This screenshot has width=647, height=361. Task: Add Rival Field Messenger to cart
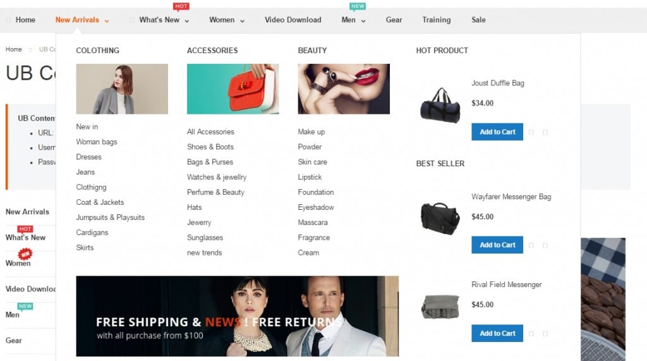tap(497, 333)
